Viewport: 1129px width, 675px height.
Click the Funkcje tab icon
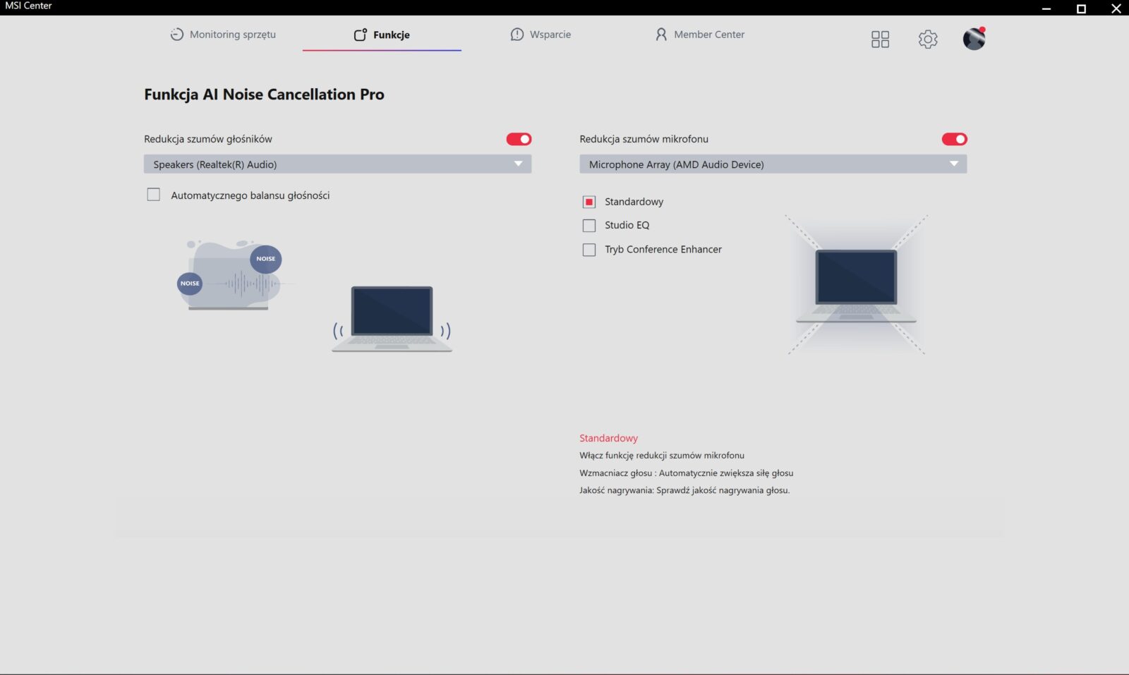360,35
